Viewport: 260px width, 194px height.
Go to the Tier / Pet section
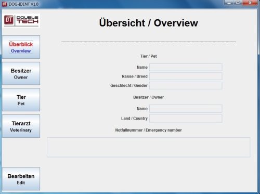(x=21, y=100)
